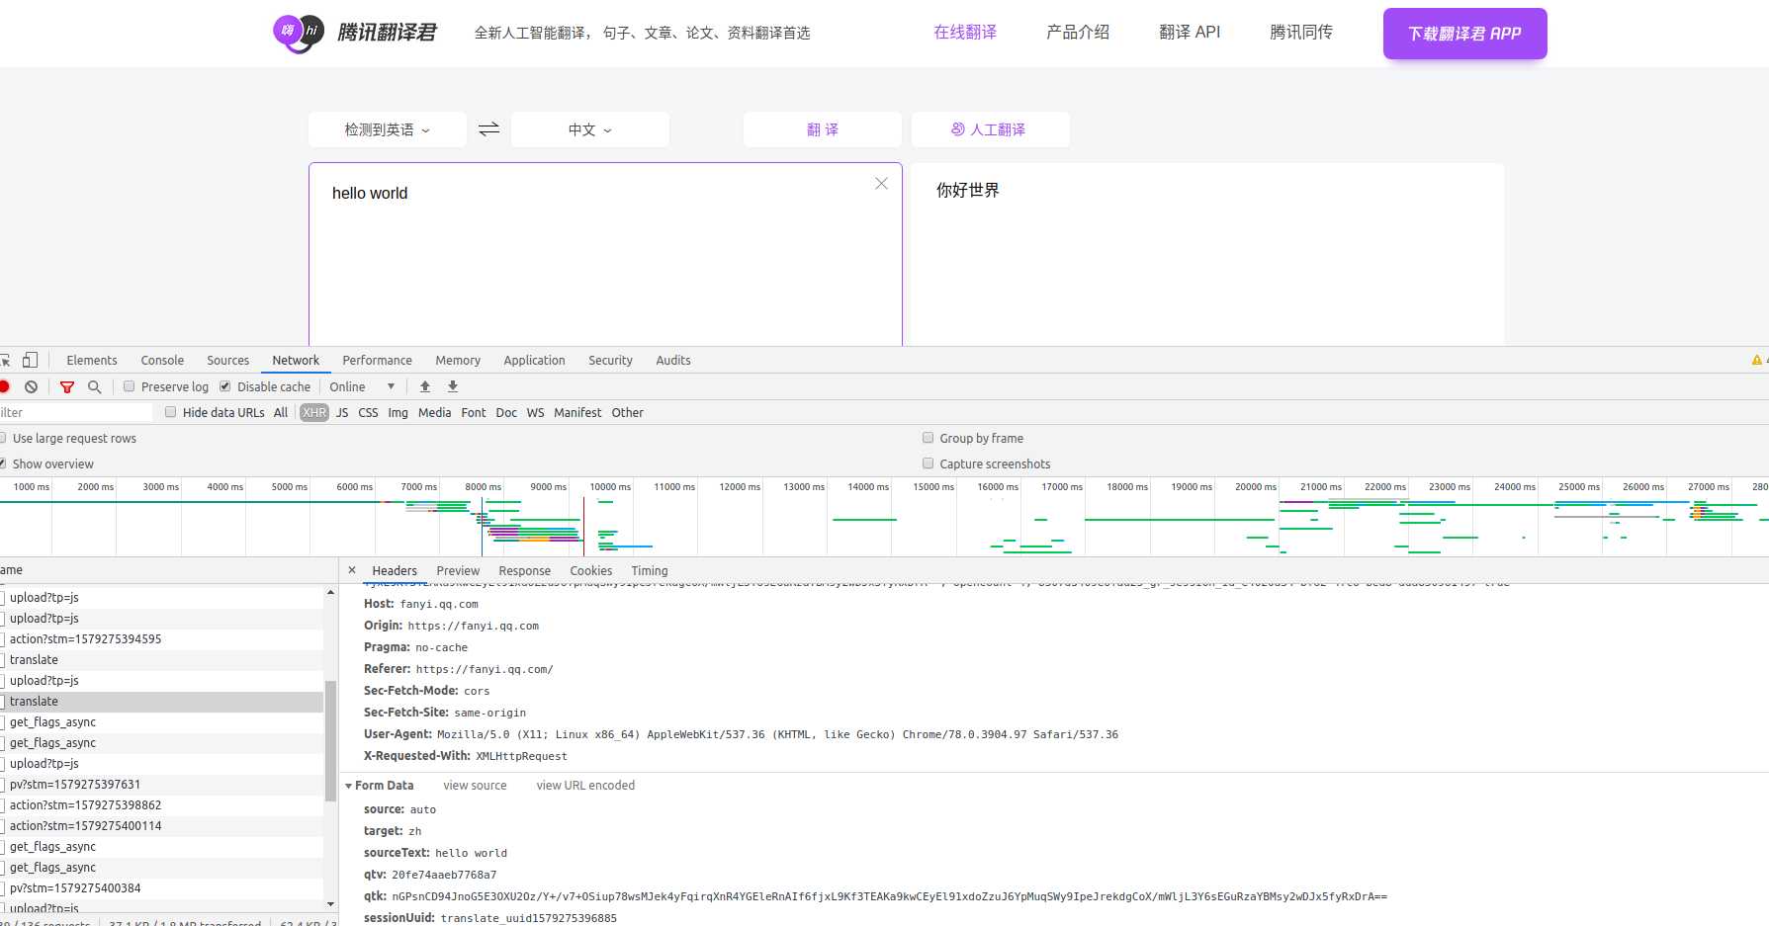1769x926 pixels.
Task: Filter requests by Img type
Action: [x=398, y=412]
